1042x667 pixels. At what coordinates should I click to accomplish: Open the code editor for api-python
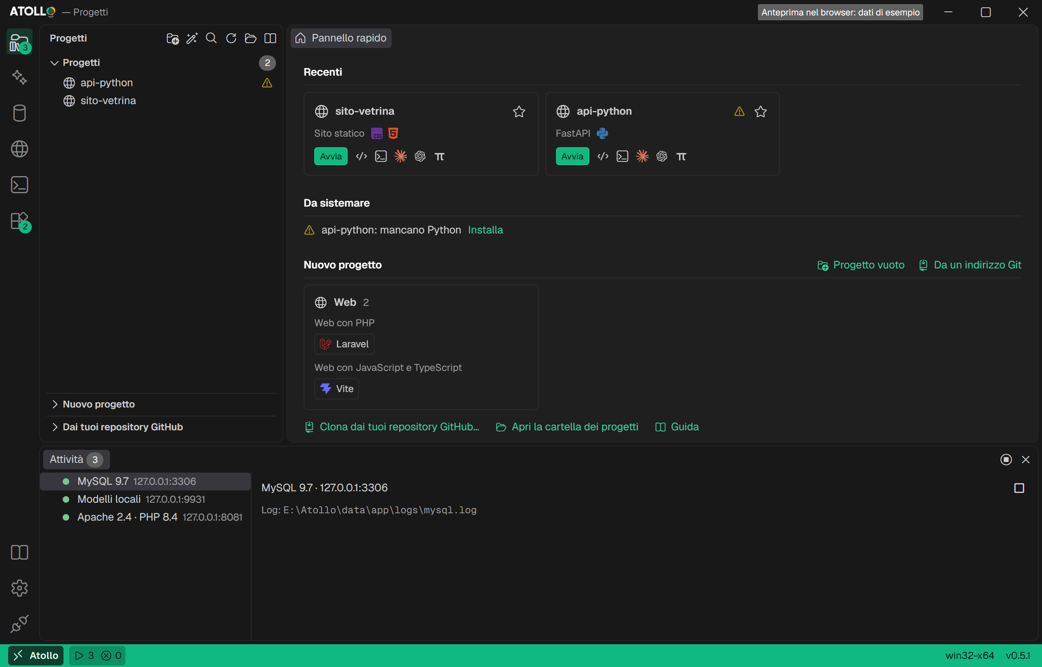[x=603, y=156]
